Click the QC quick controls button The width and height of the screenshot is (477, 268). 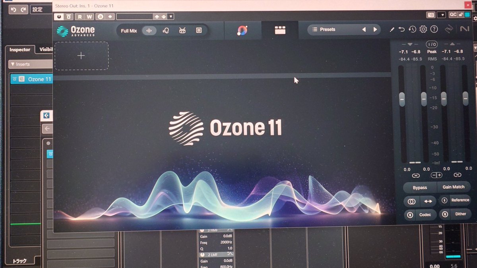pyautogui.click(x=453, y=15)
